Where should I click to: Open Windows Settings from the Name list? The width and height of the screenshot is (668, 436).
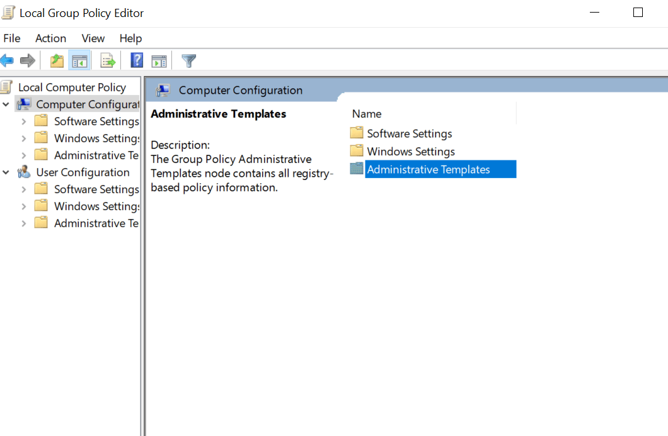click(x=410, y=151)
